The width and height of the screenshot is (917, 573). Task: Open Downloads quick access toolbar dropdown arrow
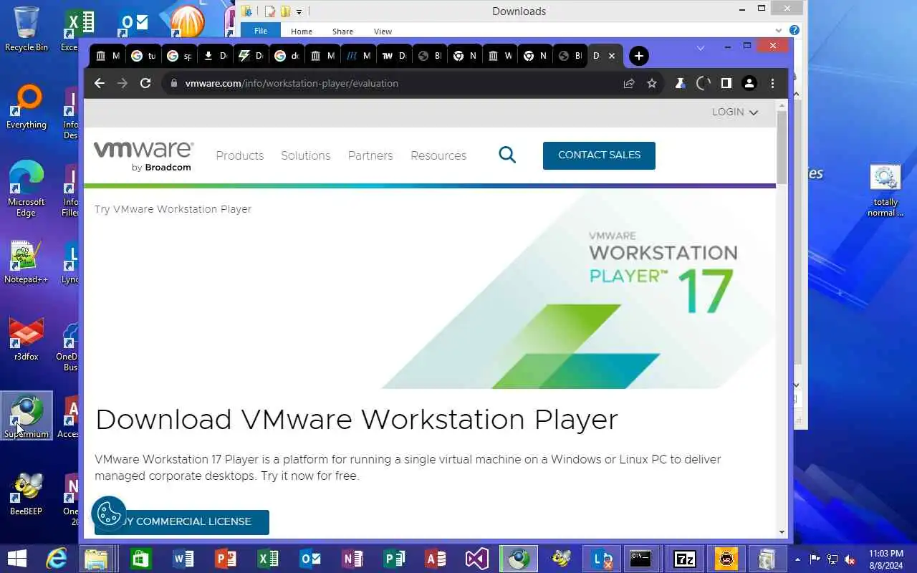[x=299, y=11]
